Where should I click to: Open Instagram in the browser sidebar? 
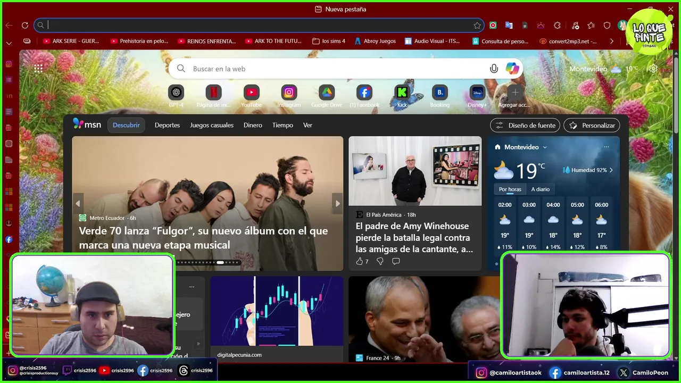[x=9, y=64]
